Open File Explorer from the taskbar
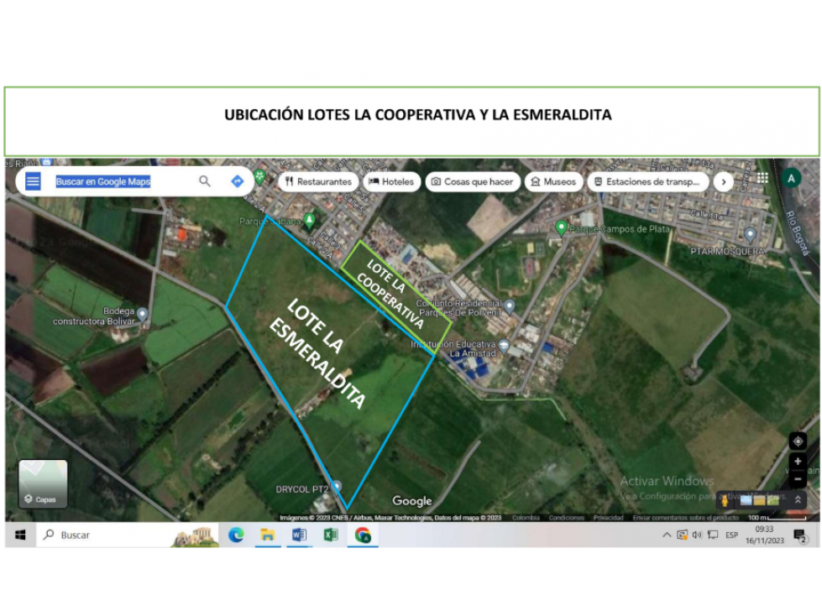 (x=268, y=535)
